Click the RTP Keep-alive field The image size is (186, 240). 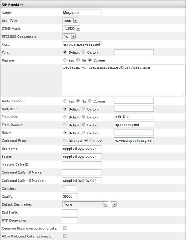tap(70, 220)
